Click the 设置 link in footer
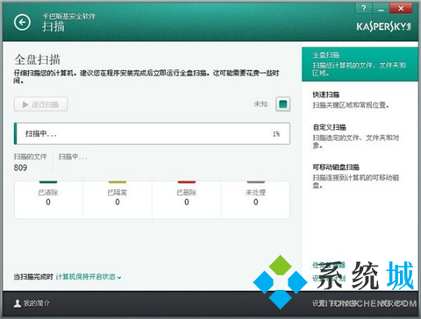Screen dimensions: 421x319 coord(318,303)
